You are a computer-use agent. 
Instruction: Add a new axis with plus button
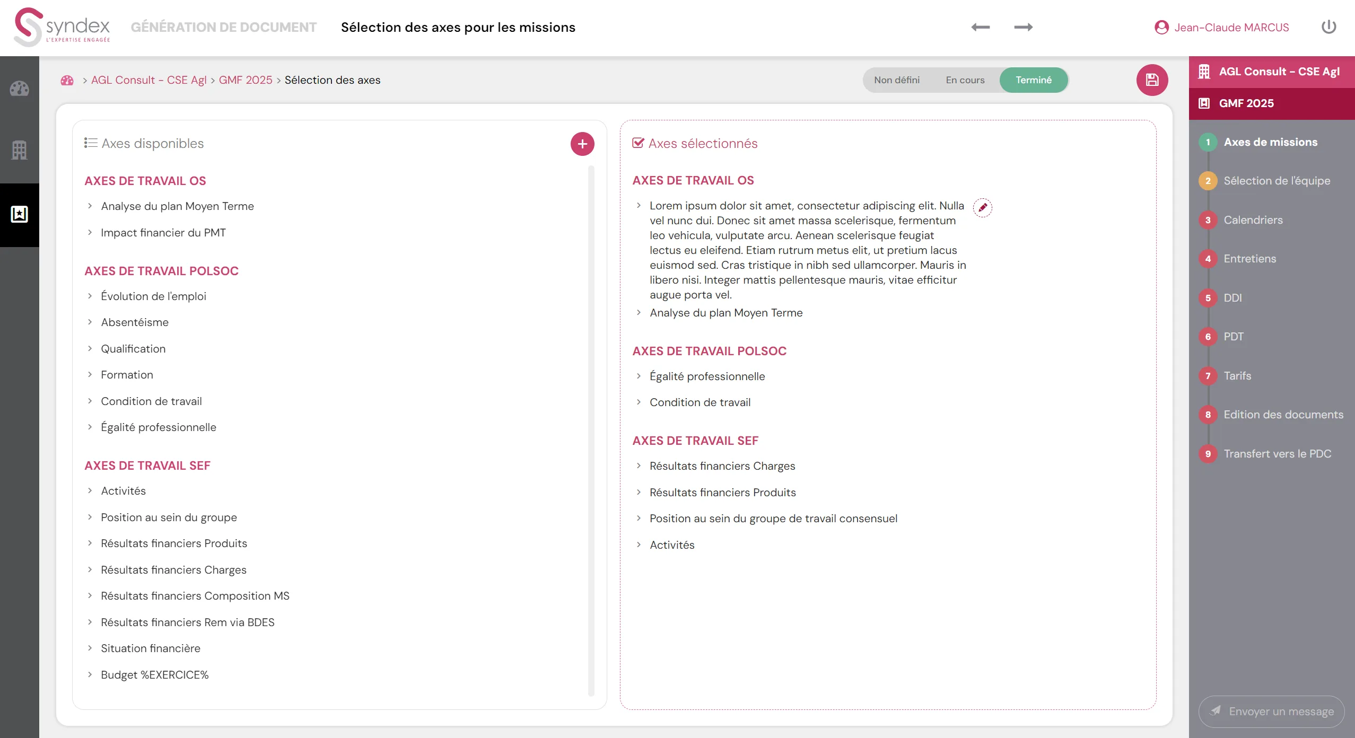(x=582, y=144)
